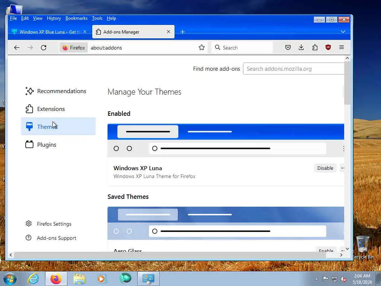Click the taskbar clock showing 2:04 AM

(x=362, y=279)
